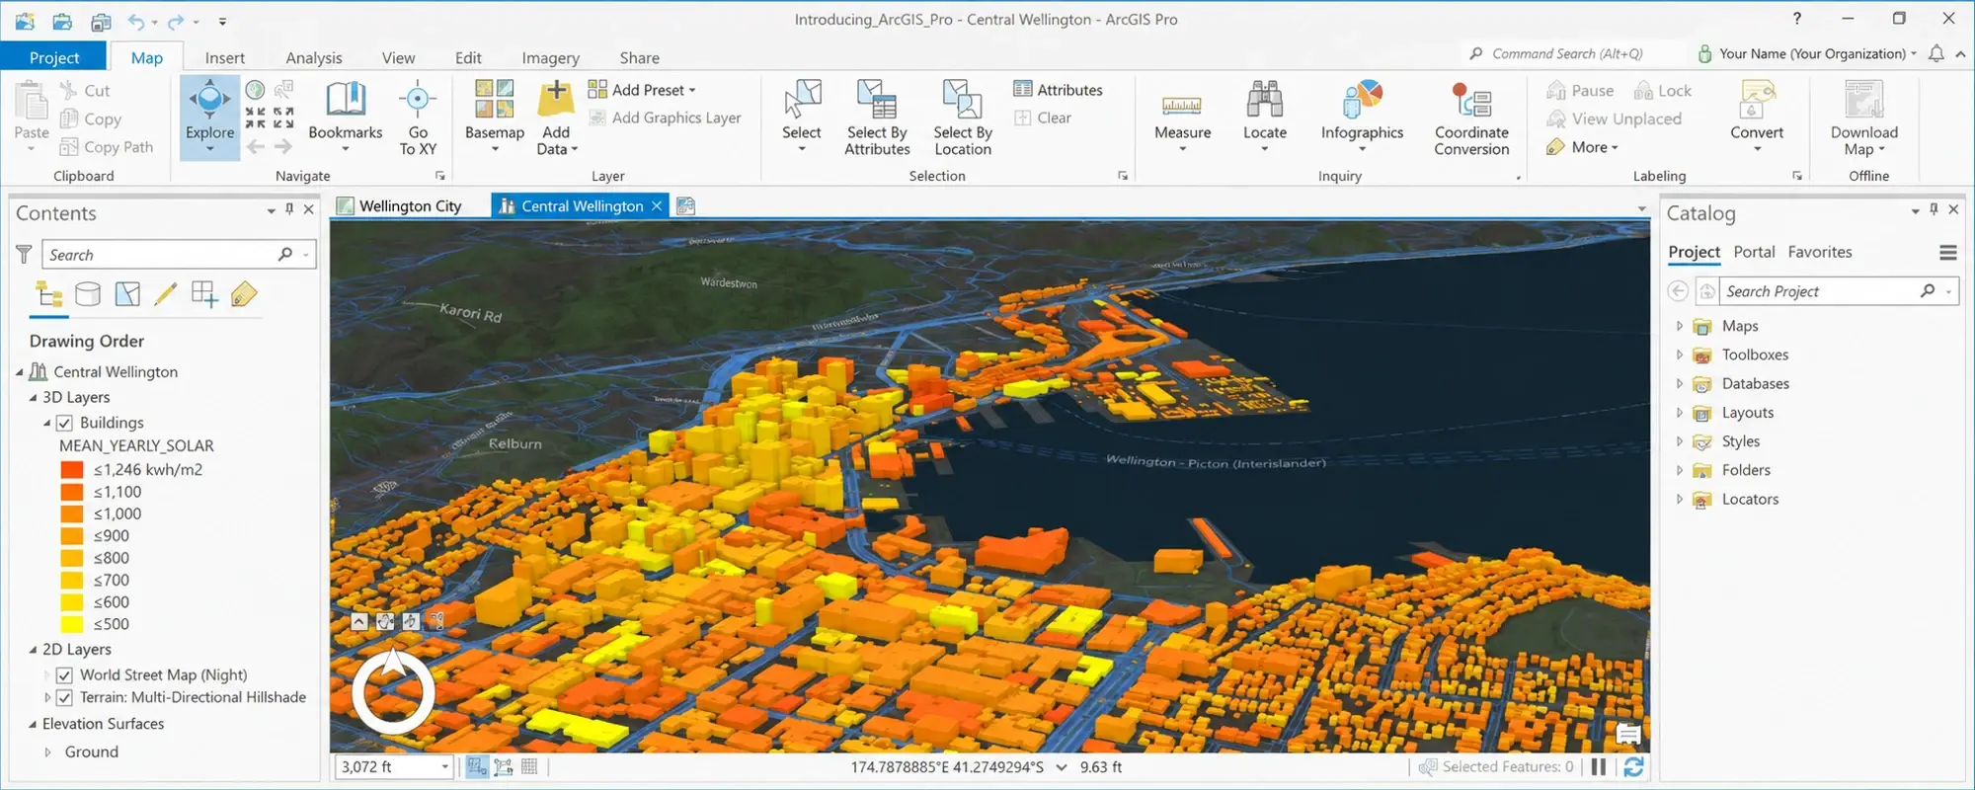Click Add Graphics Layer
This screenshot has width=1975, height=790.
(x=665, y=118)
